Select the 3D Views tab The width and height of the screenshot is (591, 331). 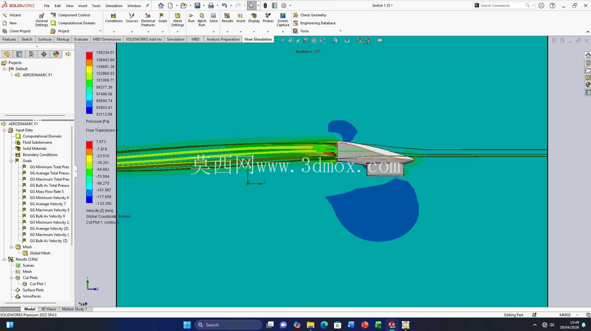pos(48,309)
